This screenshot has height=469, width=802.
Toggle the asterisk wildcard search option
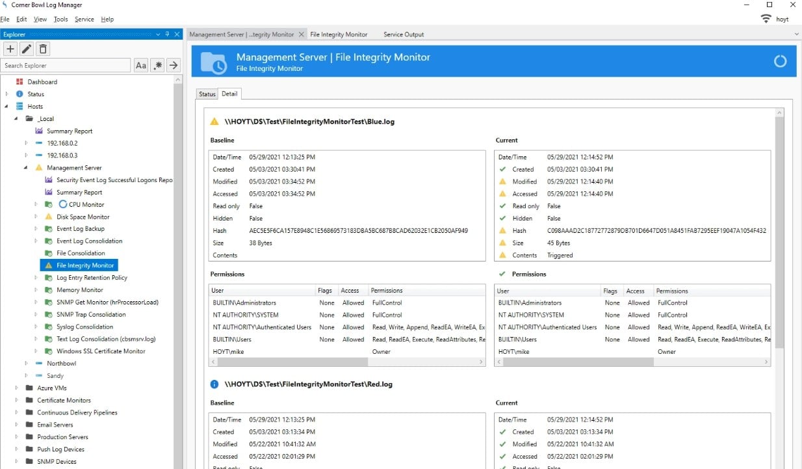(157, 65)
